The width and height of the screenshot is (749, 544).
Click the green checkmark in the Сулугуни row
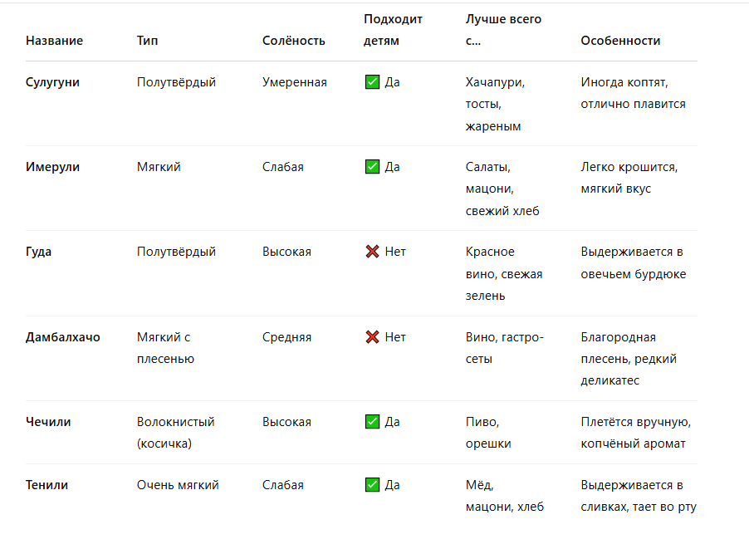pyautogui.click(x=372, y=82)
